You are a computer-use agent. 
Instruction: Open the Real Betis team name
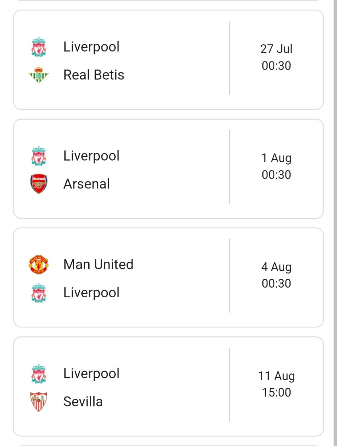[x=94, y=75]
